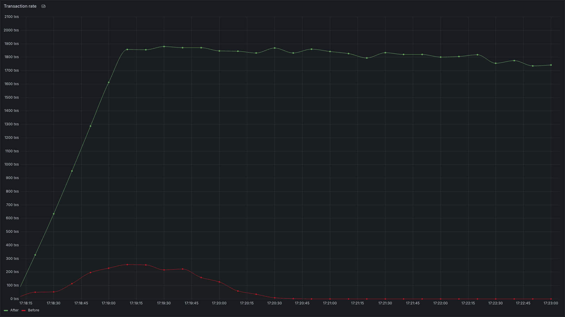Click the 1000 txs axis label
565x317 pixels.
11,164
